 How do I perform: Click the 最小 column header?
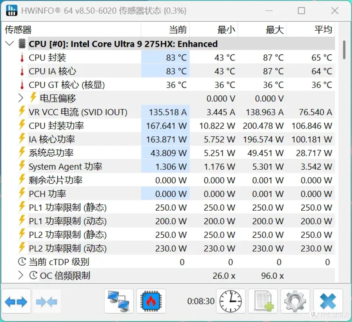point(214,29)
